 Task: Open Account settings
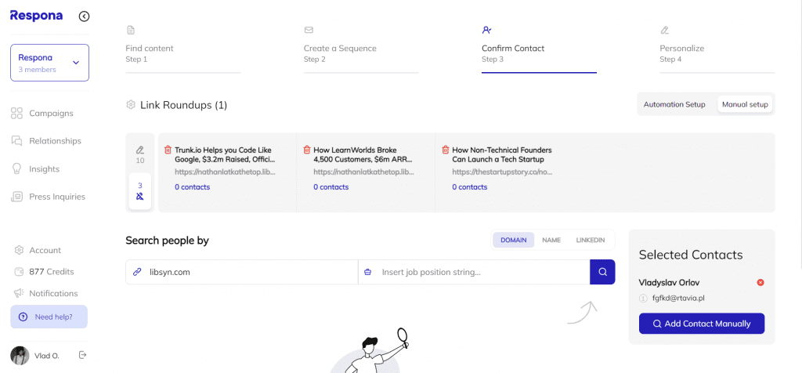tap(38, 250)
